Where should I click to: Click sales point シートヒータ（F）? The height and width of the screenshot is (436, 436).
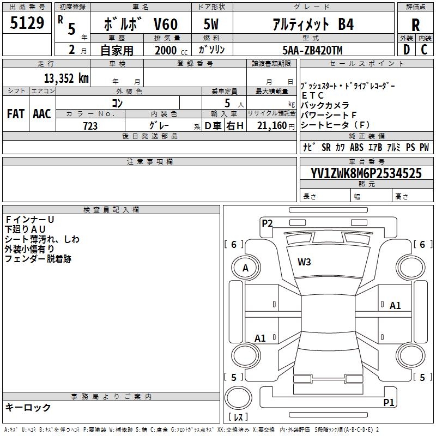[335, 125]
